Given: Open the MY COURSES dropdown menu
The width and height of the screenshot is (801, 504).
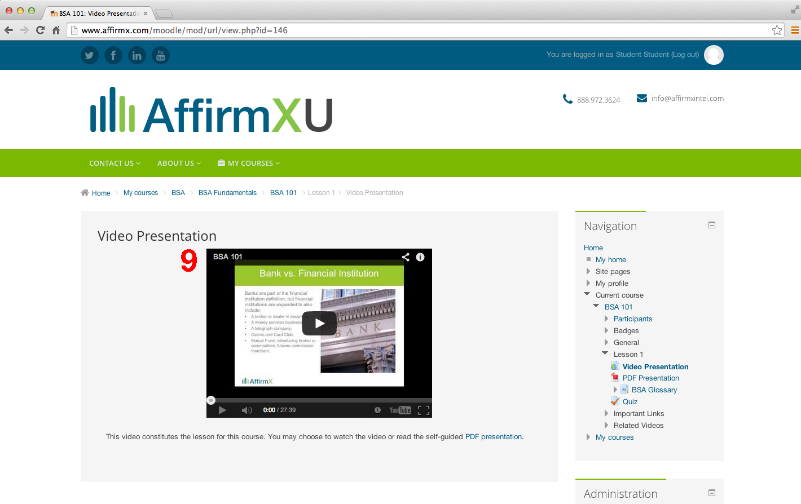Looking at the screenshot, I should click(249, 163).
